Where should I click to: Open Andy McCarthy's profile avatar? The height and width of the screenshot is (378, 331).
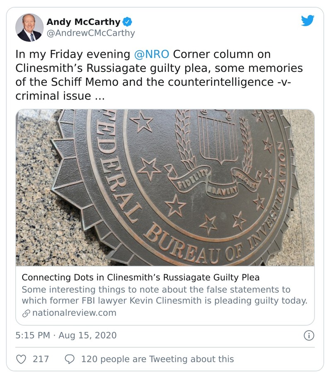click(x=29, y=27)
